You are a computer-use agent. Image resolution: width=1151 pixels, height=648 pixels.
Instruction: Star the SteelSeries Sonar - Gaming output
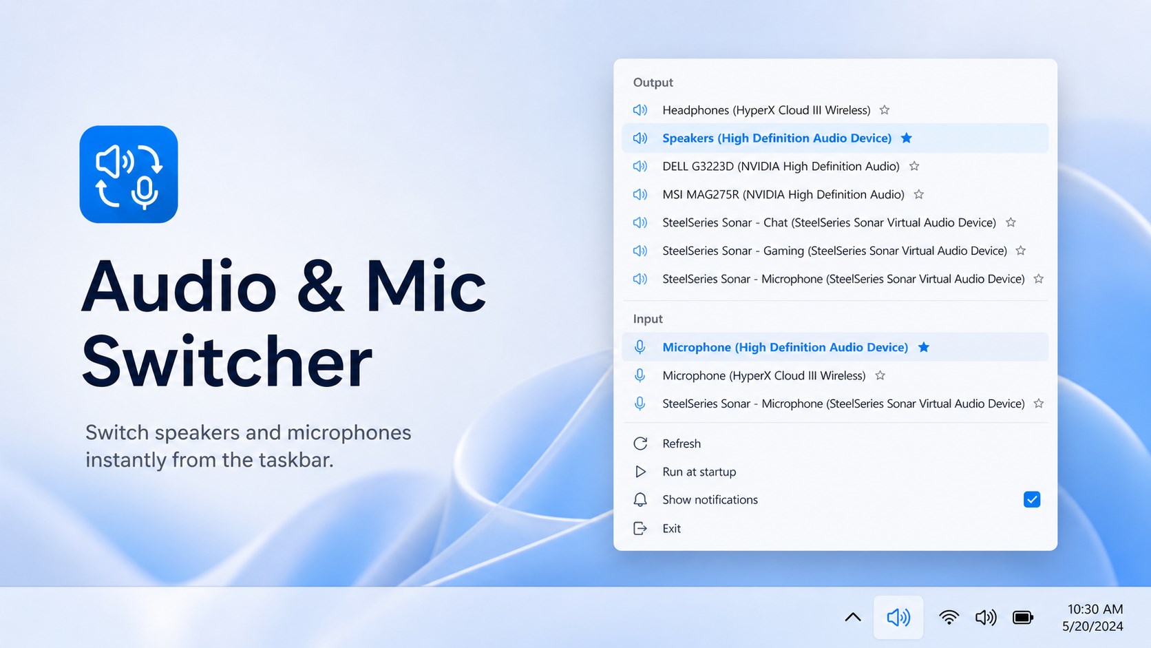1021,251
